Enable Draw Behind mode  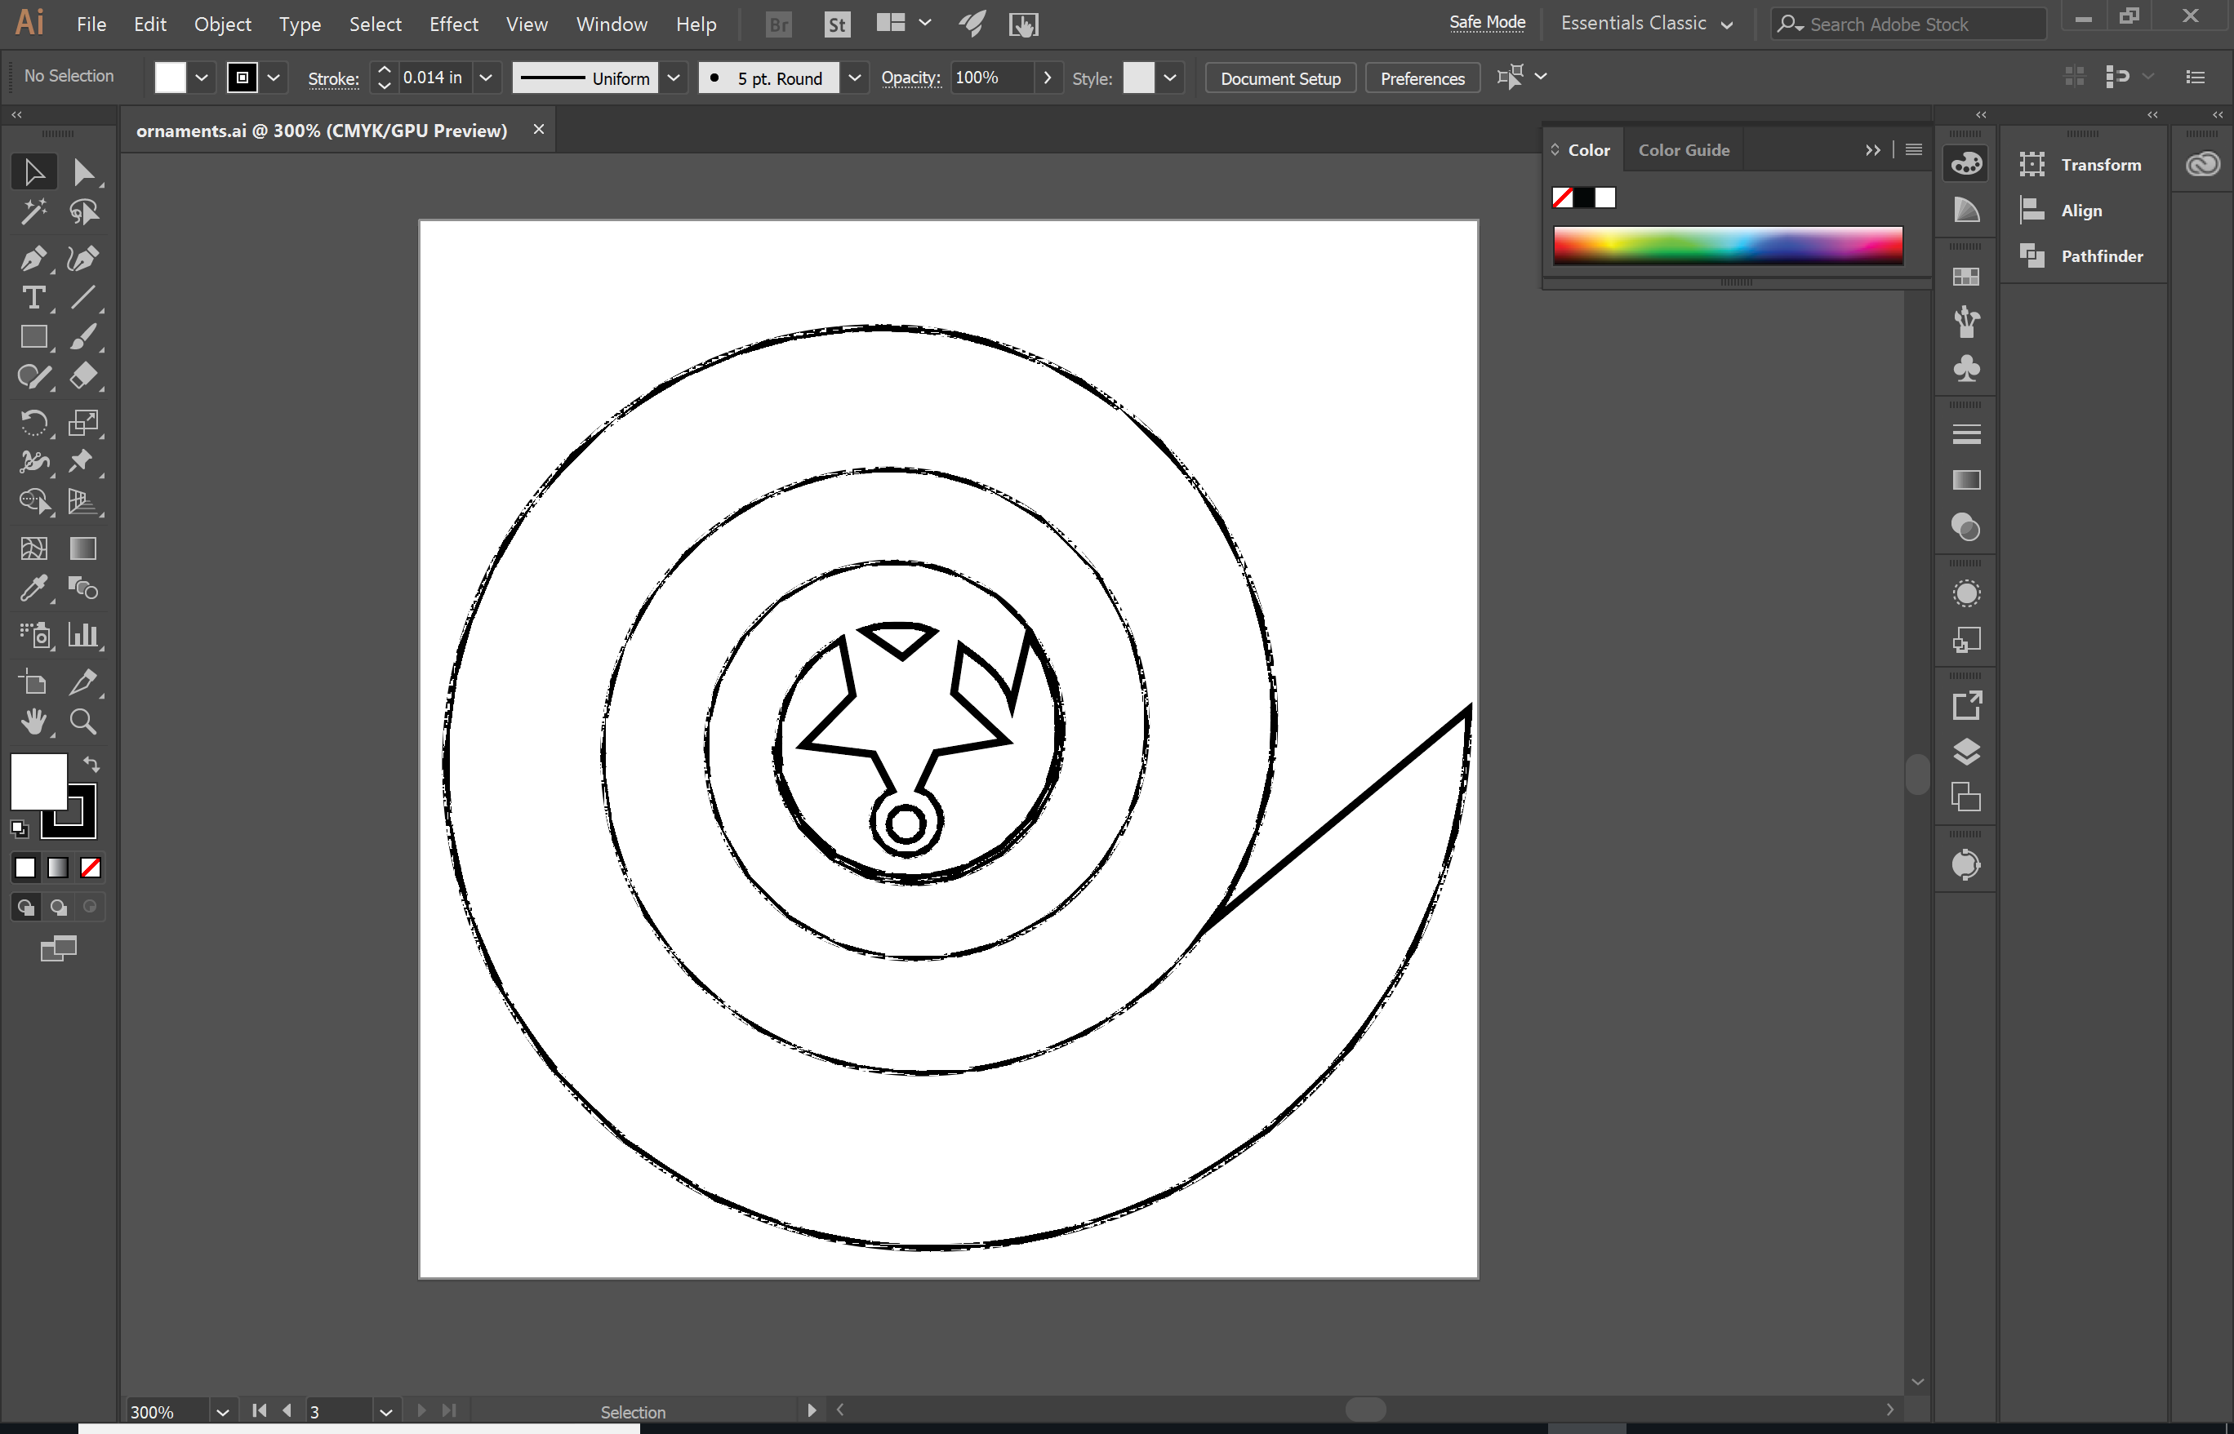[58, 907]
